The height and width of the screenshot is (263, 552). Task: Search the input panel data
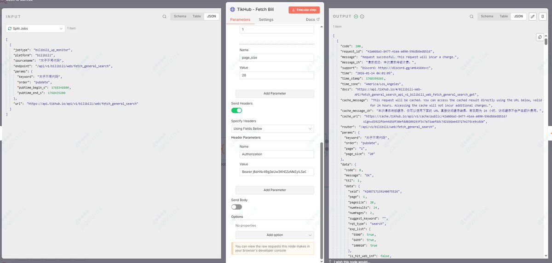164,17
